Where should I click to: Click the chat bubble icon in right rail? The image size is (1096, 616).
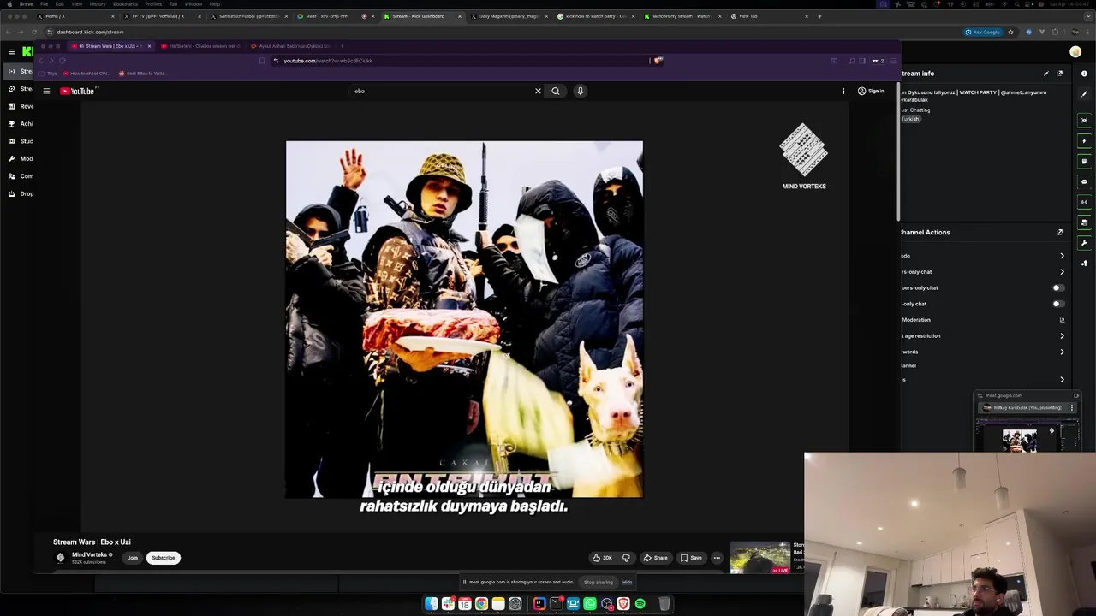point(1084,181)
